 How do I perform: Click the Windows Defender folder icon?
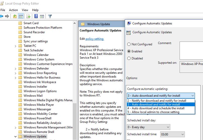(x=20, y=68)
